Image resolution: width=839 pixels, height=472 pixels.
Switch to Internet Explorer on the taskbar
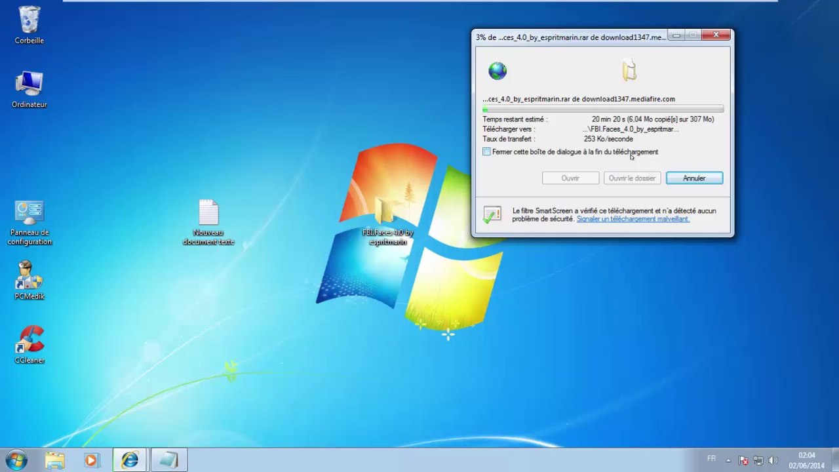pos(130,460)
